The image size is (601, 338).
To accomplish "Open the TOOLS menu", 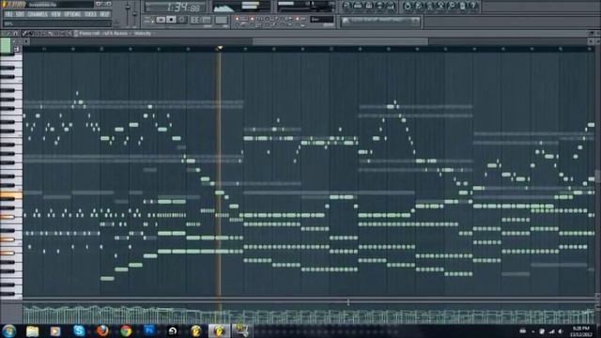I will (90, 14).
